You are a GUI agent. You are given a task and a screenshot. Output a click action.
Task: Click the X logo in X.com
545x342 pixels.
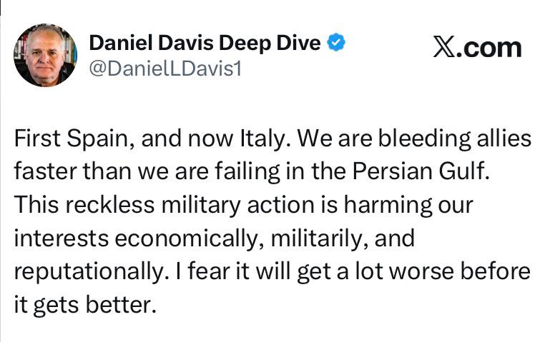pos(443,47)
